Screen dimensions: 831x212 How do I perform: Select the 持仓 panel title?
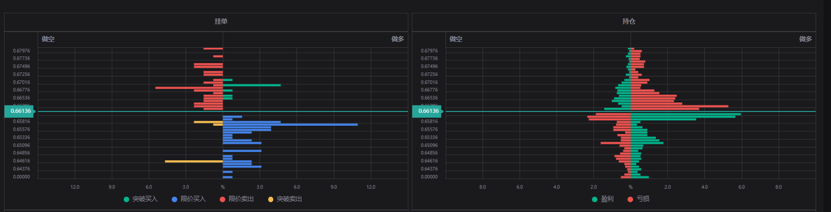pos(629,22)
